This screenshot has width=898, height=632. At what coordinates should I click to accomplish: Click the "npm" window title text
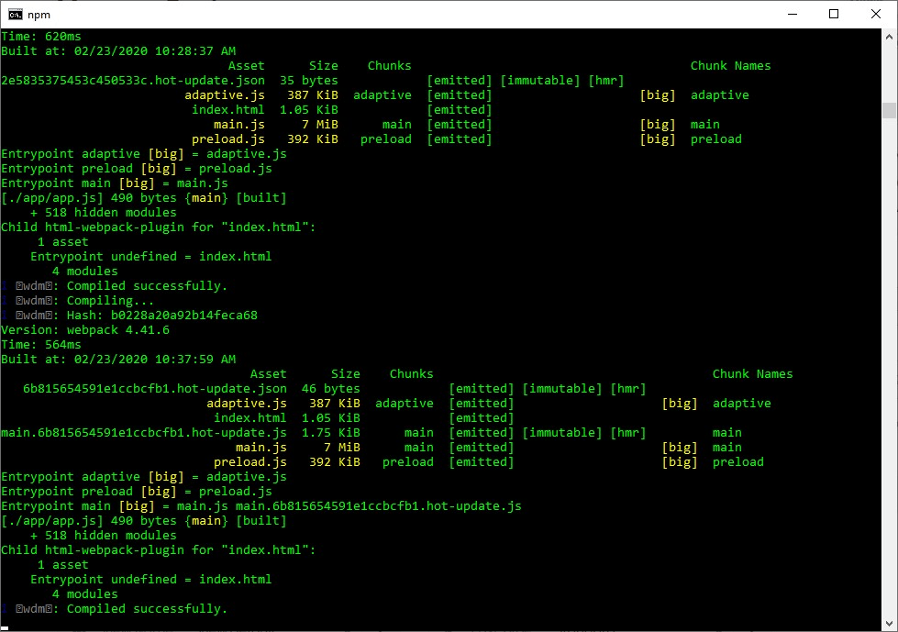click(39, 15)
